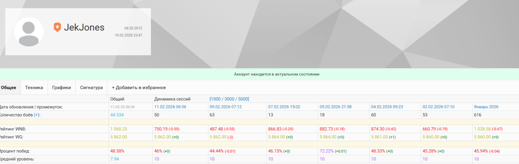Click the Рейтинг WG row label

pos(12,137)
